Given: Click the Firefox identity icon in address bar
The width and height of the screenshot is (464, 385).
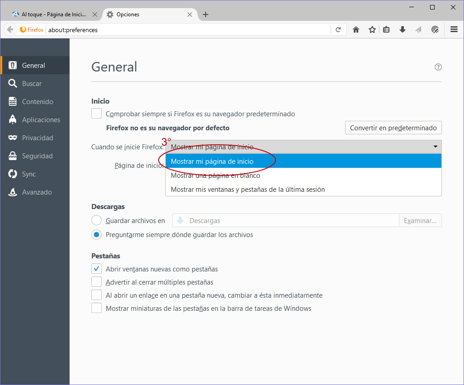Looking at the screenshot, I should (x=32, y=30).
